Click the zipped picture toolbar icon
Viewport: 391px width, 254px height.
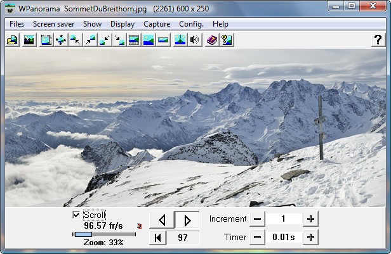point(180,40)
